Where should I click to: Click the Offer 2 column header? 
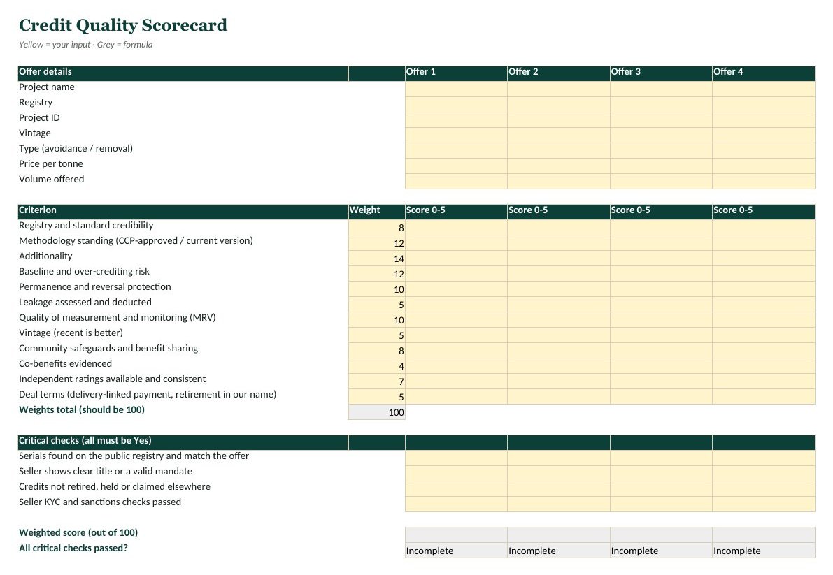pos(558,74)
